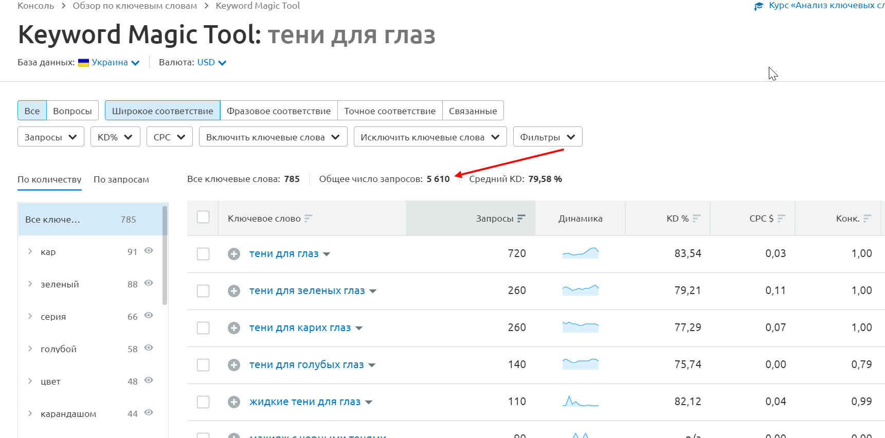This screenshot has height=438, width=885.
Task: View trend sparkline for 'жидкие тени для глаз'
Action: point(581,401)
